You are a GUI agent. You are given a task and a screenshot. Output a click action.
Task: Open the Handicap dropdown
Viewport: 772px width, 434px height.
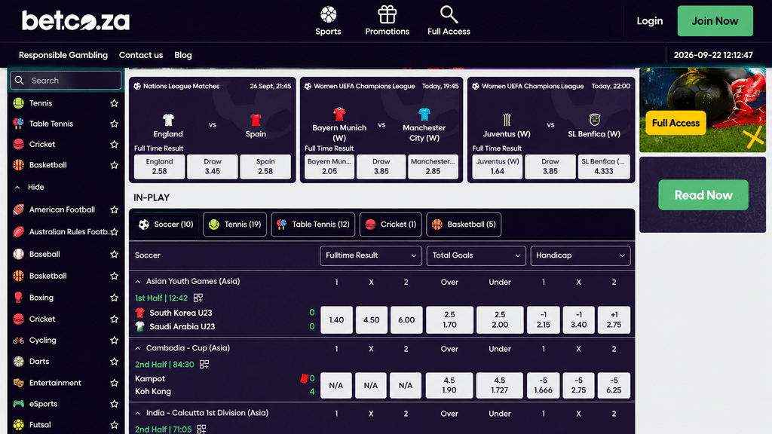580,255
